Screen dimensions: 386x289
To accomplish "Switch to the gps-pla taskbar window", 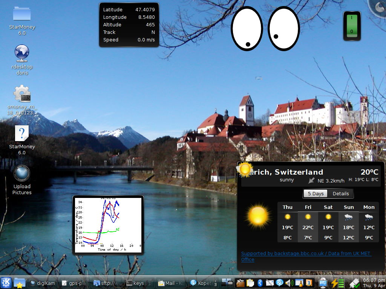I will click(74, 283).
